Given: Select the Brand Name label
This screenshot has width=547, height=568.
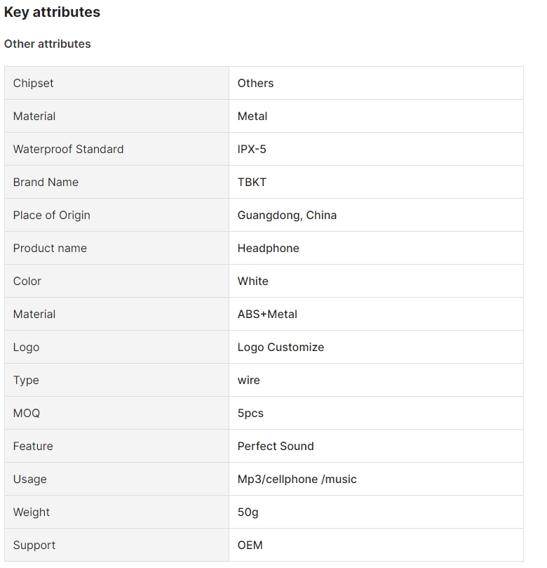Looking at the screenshot, I should click(46, 182).
